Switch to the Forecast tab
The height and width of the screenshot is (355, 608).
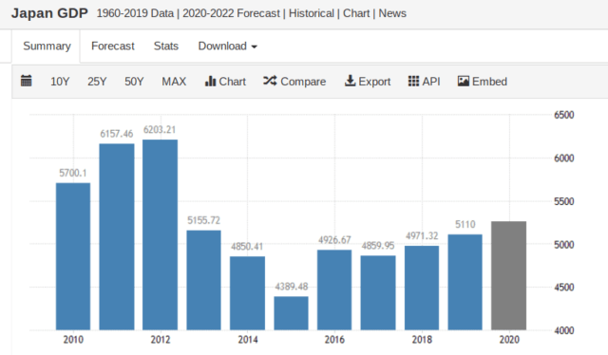point(113,47)
